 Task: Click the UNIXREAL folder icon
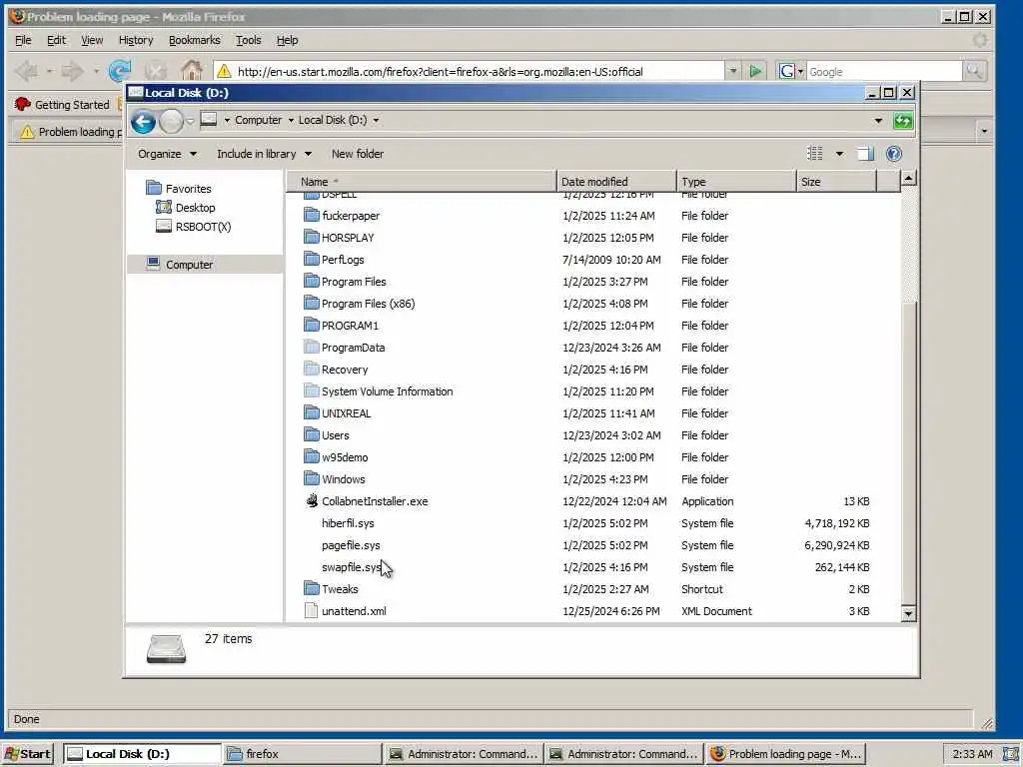pyautogui.click(x=312, y=412)
